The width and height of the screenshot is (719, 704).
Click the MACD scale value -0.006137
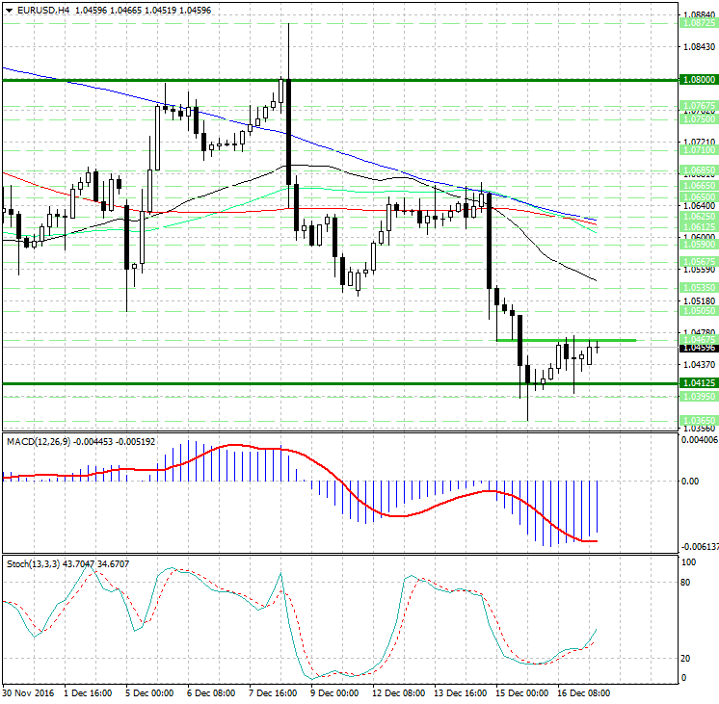coord(700,547)
